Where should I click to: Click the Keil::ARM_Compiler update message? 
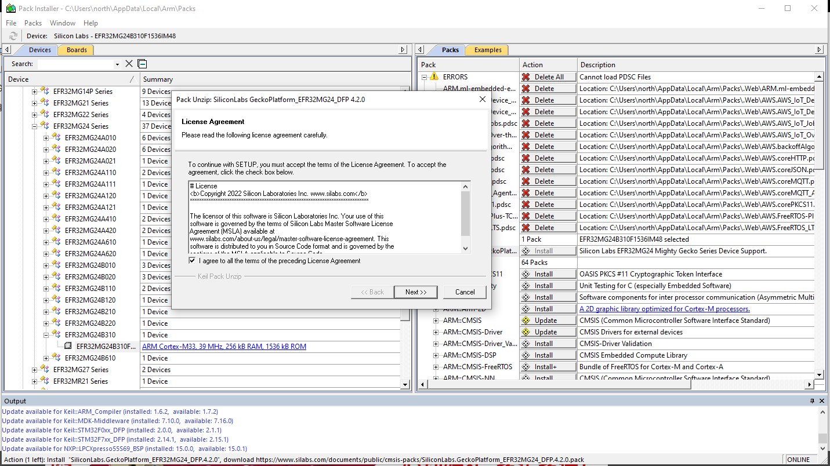point(110,412)
